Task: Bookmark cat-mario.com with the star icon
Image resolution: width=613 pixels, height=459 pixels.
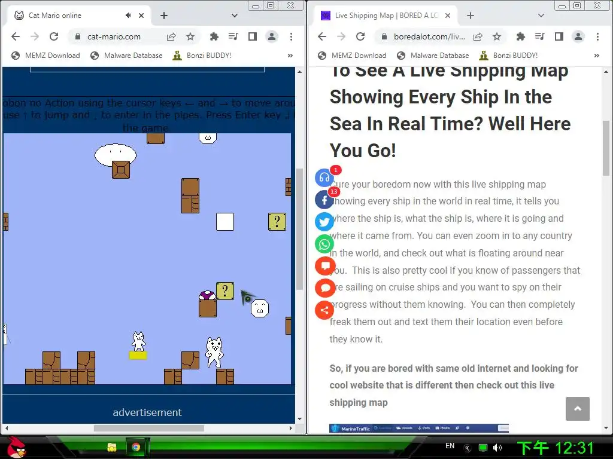Action: point(190,36)
